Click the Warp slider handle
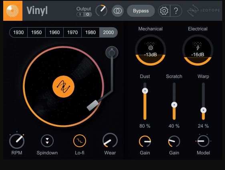The height and width of the screenshot is (170, 225). coord(203,110)
